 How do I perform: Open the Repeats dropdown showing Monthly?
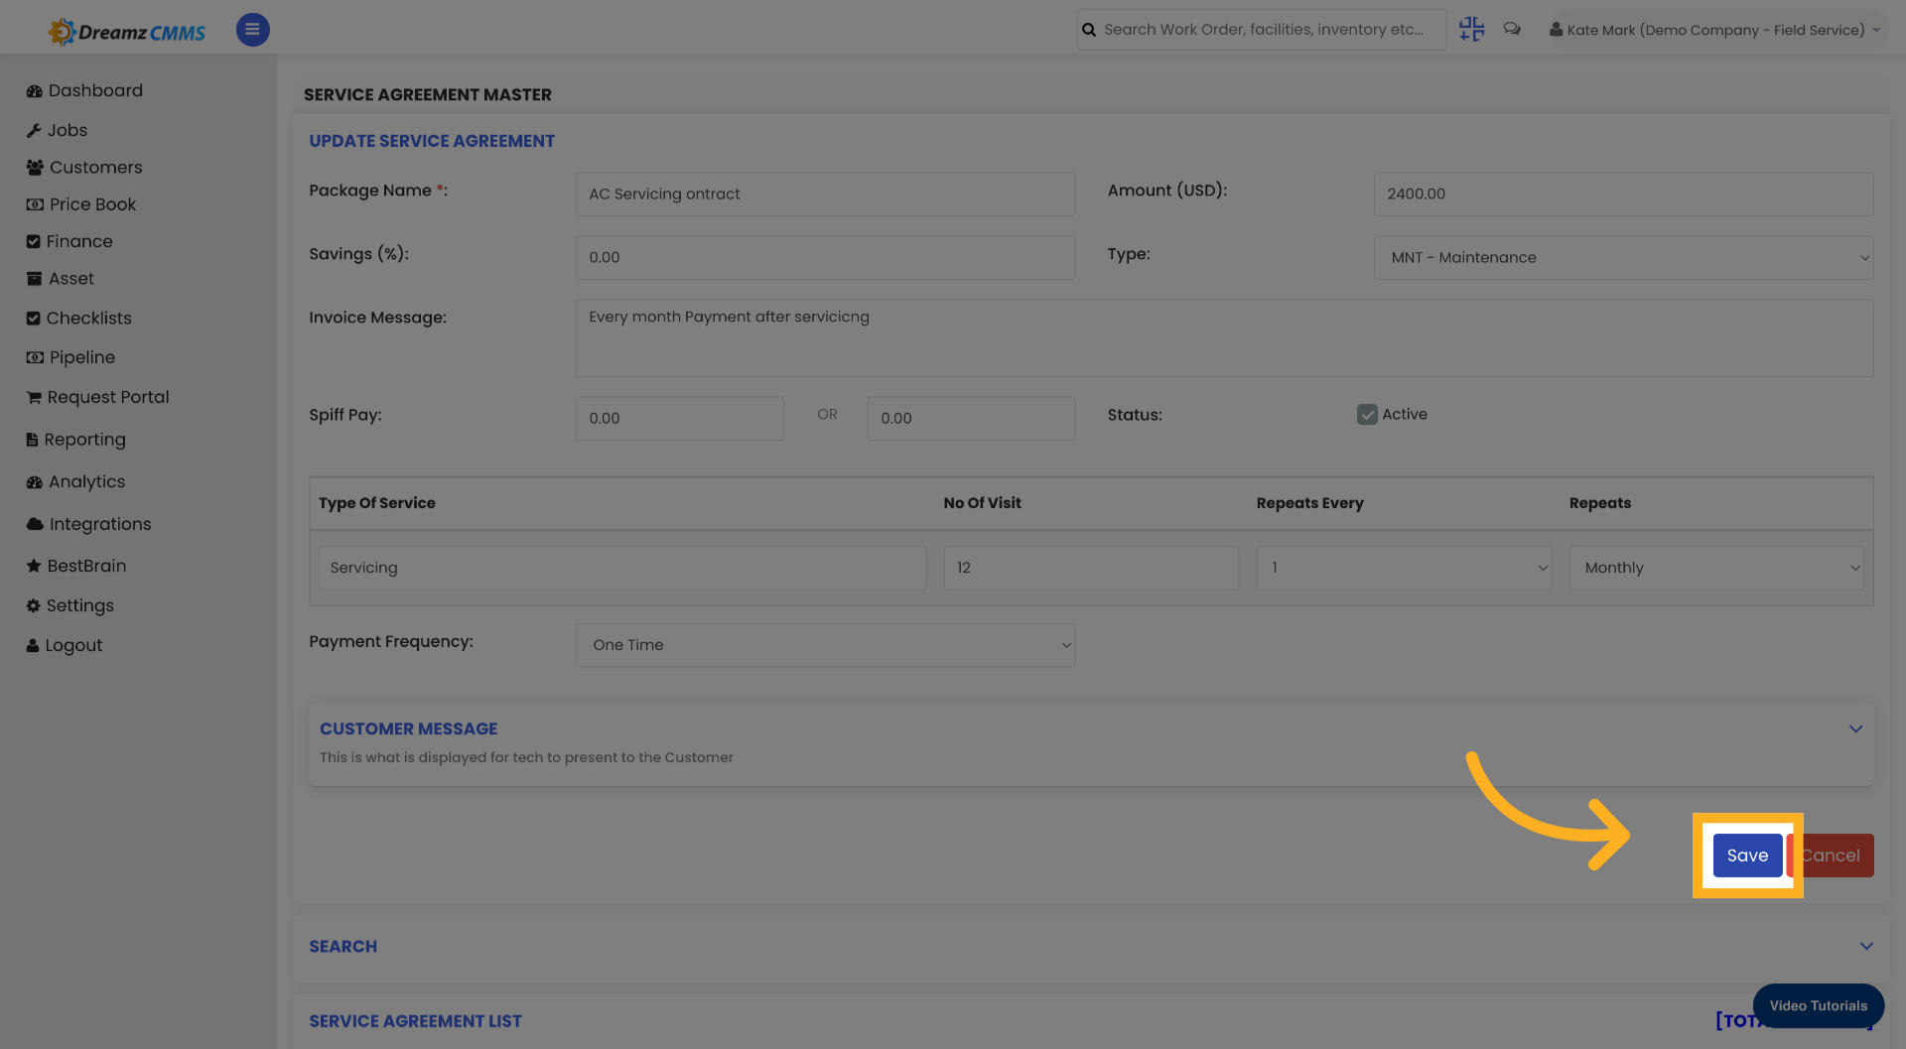click(1716, 568)
